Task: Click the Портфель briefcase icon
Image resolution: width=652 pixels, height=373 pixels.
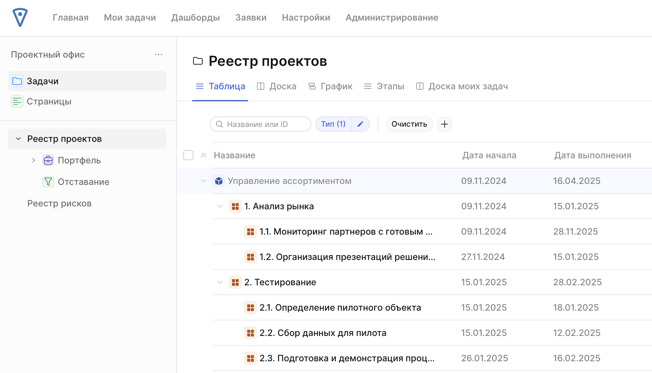Action: pos(48,160)
